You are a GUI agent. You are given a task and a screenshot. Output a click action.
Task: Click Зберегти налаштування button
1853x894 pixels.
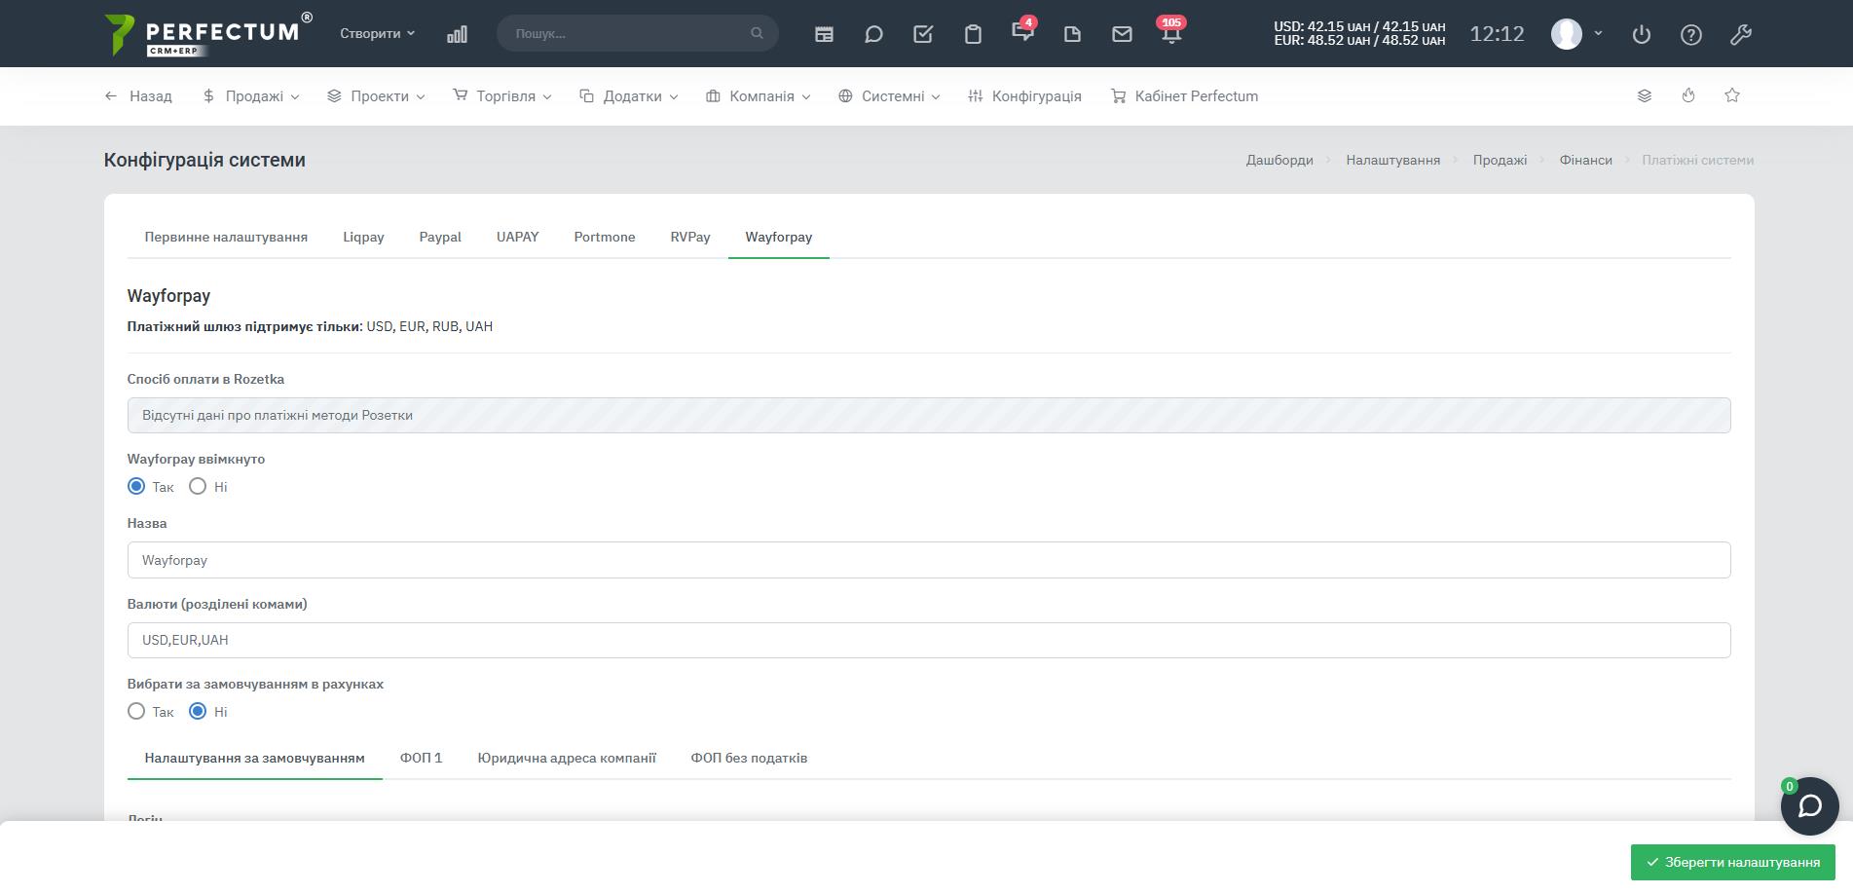coord(1732,862)
